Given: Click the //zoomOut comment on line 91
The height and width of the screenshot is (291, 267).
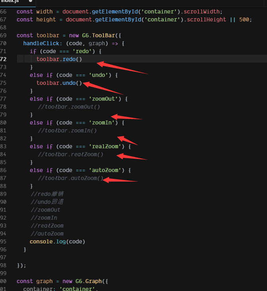Looking at the screenshot, I should tap(46, 210).
